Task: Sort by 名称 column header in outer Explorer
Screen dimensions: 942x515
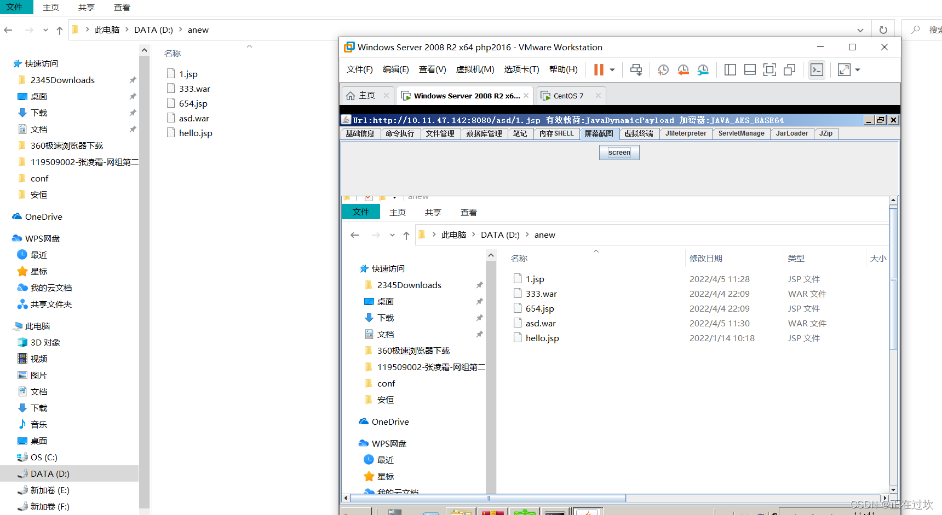Action: pyautogui.click(x=173, y=53)
